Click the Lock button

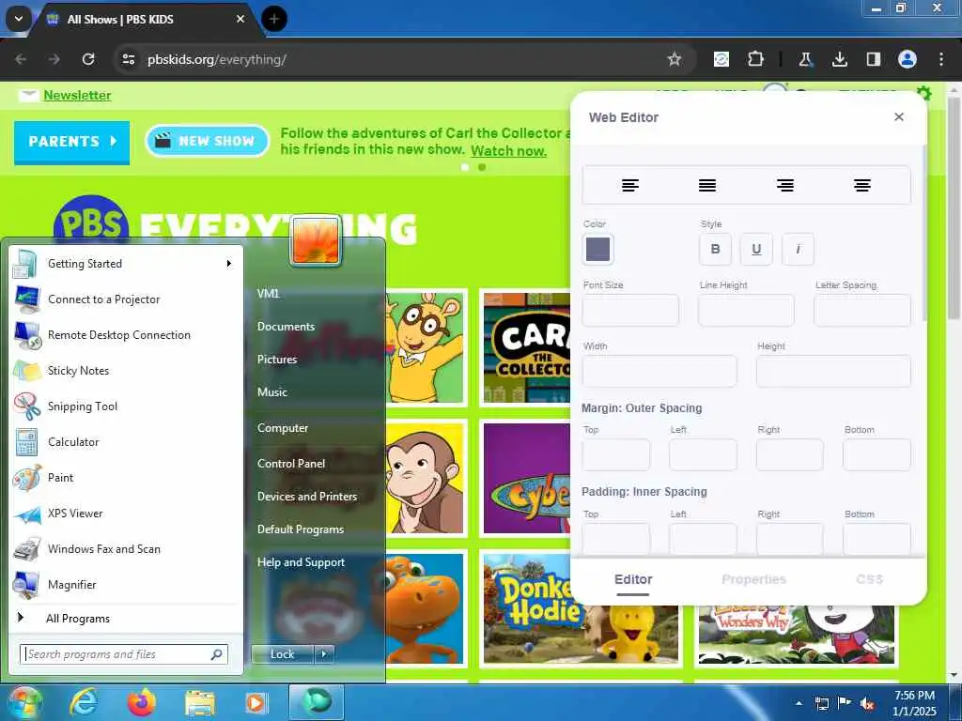tap(283, 654)
